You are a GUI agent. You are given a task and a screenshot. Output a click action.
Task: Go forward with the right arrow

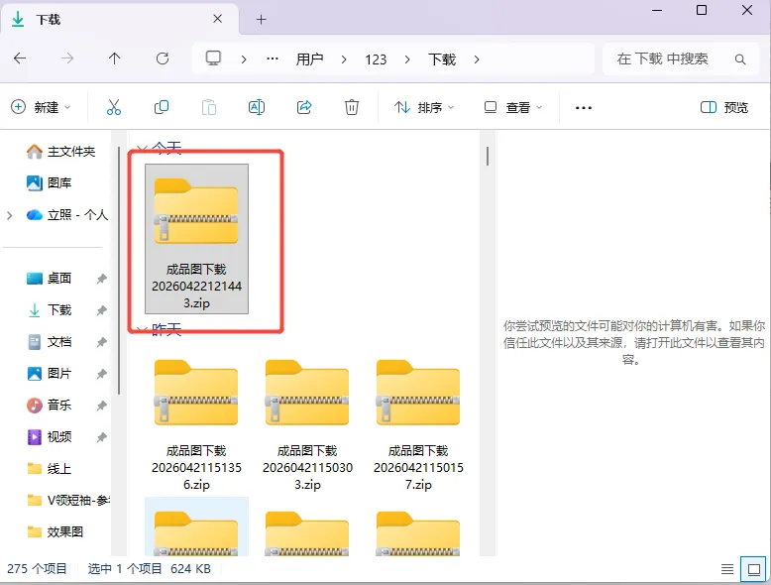coord(66,58)
